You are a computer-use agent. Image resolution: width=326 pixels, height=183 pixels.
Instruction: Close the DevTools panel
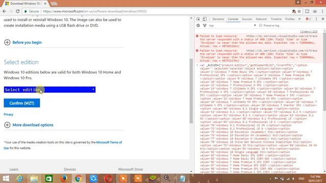[x=323, y=19]
